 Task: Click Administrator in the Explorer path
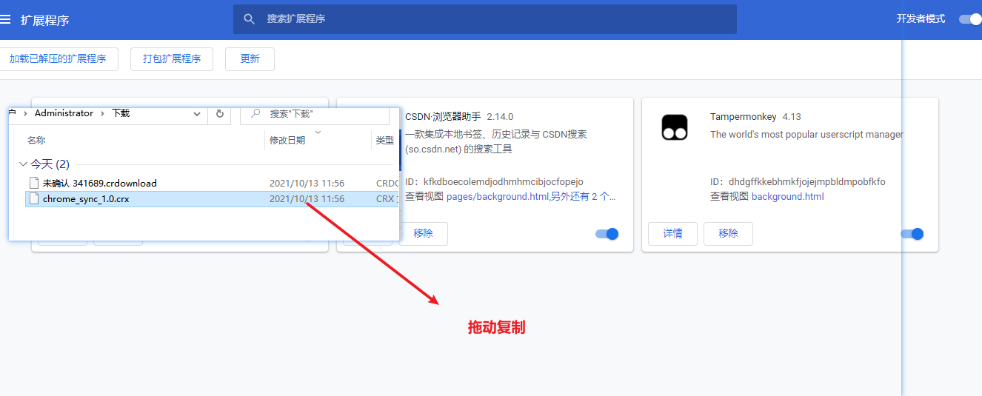(x=64, y=113)
